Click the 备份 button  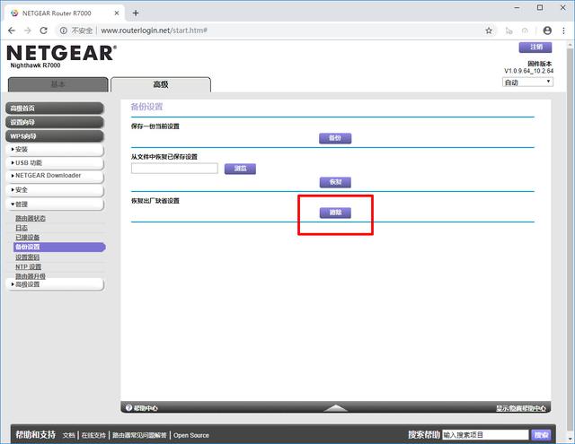point(335,138)
